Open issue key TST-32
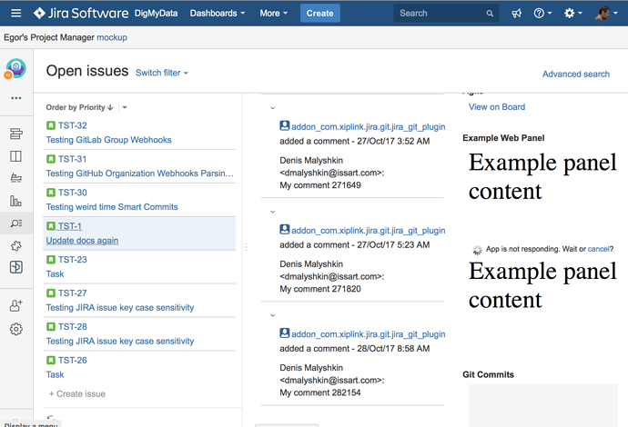The image size is (628, 427). [72, 125]
